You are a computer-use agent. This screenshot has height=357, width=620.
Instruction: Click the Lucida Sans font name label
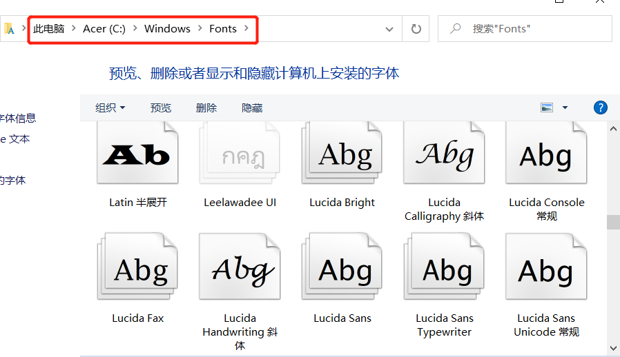342,318
